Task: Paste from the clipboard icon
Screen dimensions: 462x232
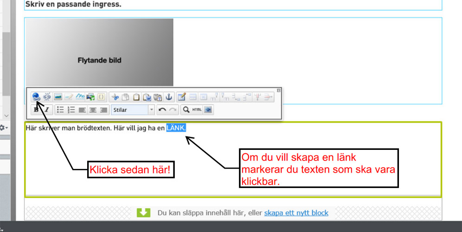Action: [136, 97]
